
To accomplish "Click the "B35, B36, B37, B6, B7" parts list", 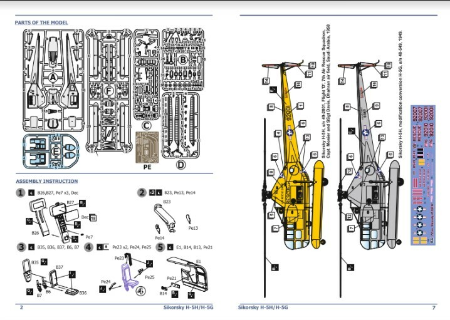I will tap(58, 247).
